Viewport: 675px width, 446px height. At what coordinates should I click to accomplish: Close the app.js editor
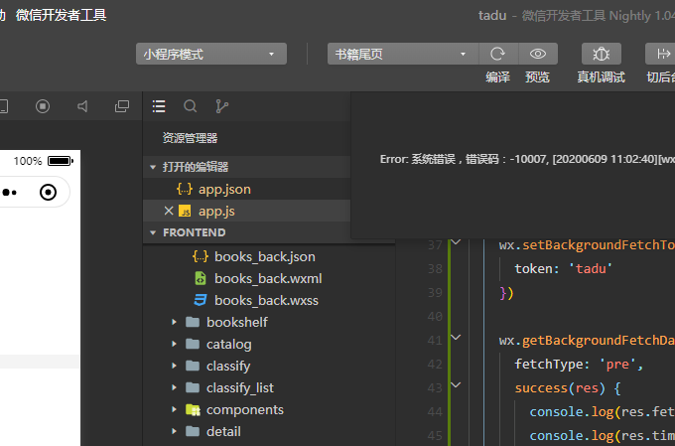point(169,211)
